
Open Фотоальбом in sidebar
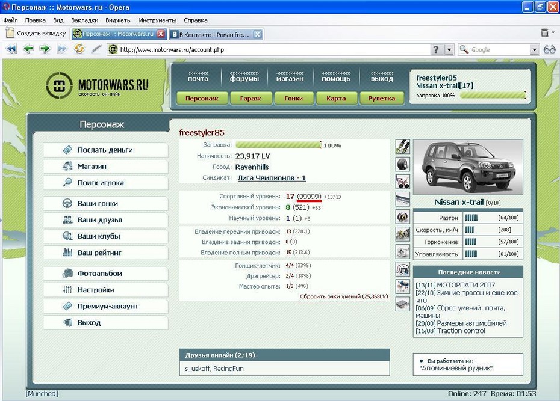coord(106,274)
